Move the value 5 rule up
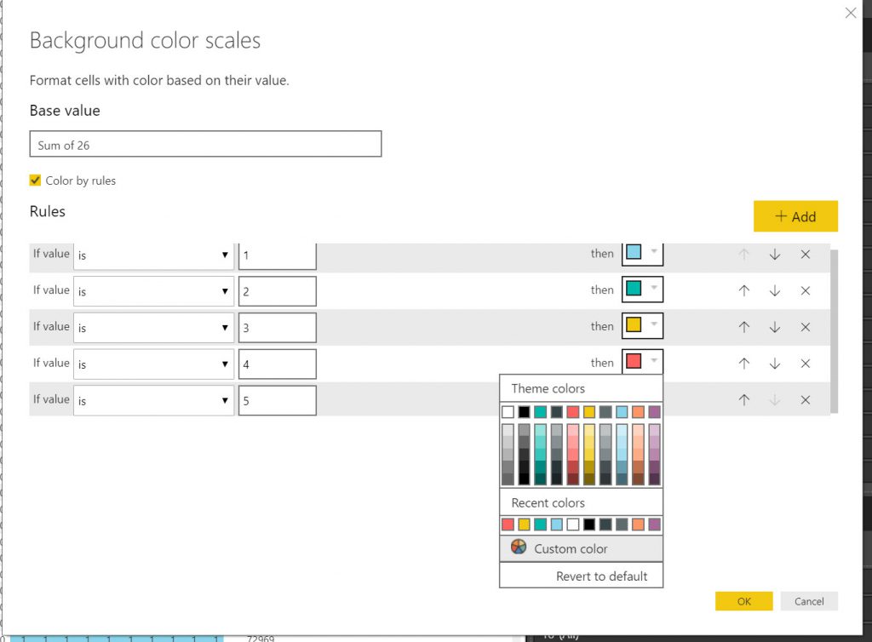872x642 pixels. pyautogui.click(x=744, y=400)
